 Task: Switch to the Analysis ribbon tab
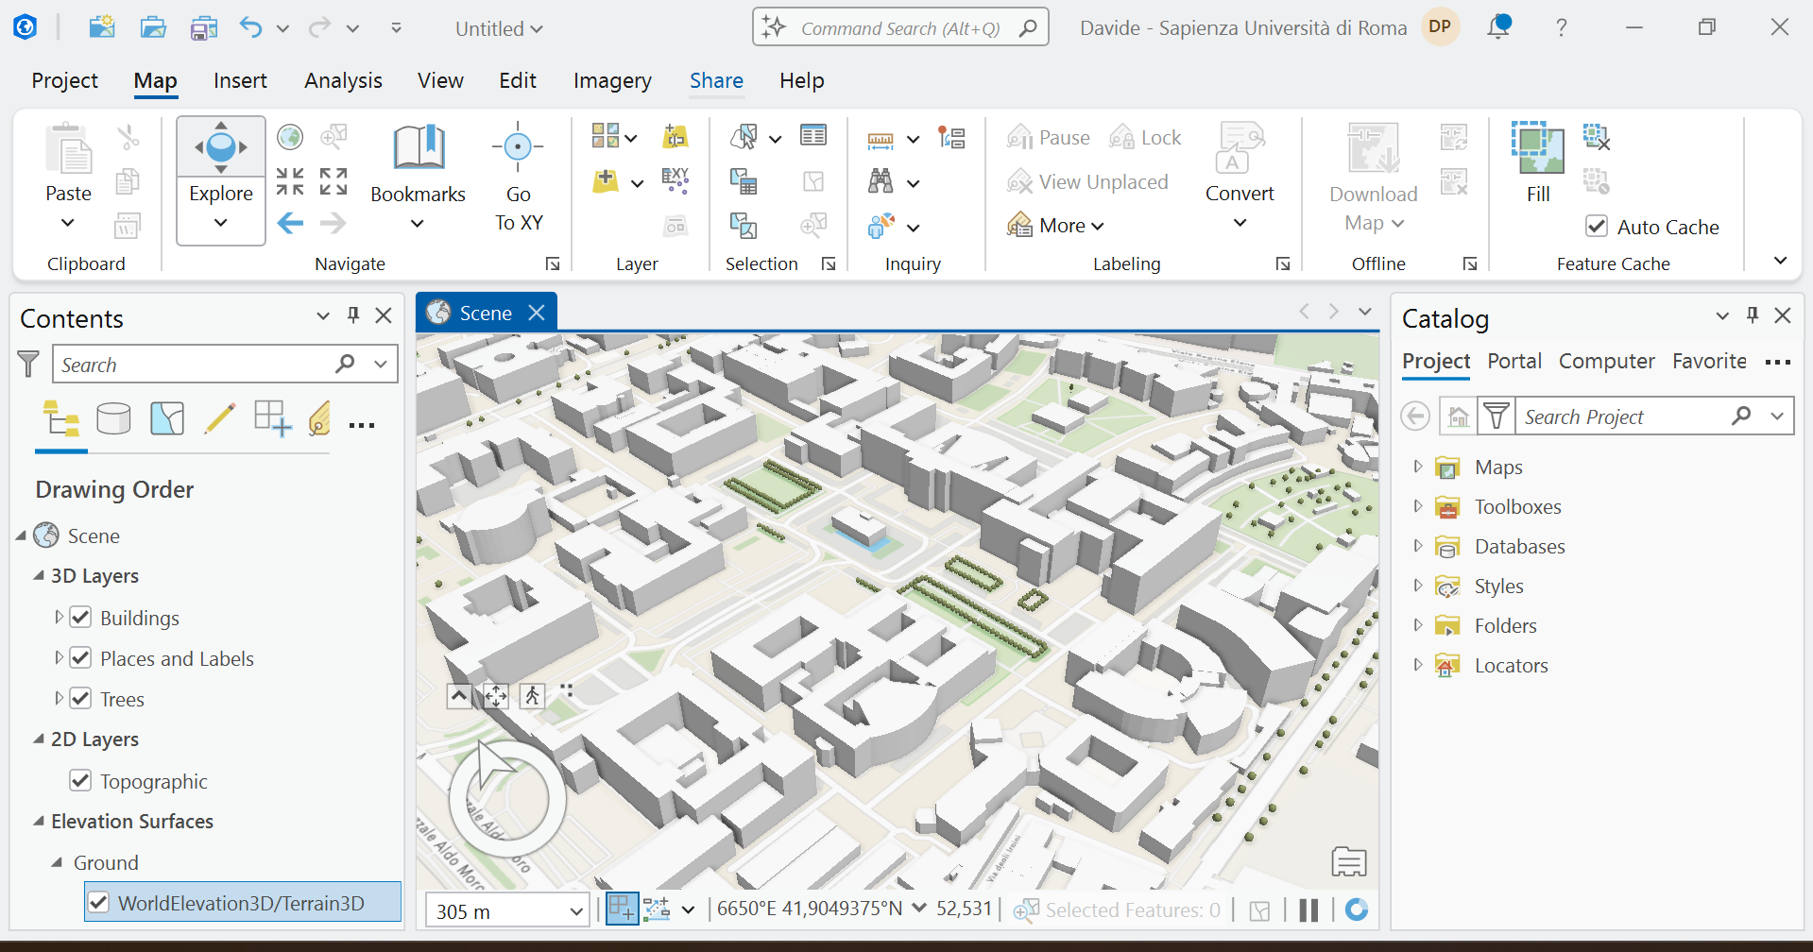coord(343,81)
